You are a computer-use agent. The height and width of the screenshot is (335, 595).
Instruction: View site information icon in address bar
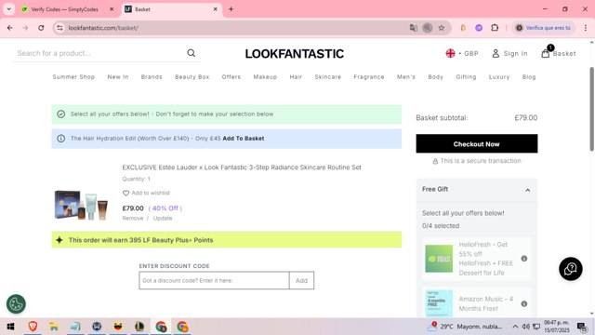[59, 28]
